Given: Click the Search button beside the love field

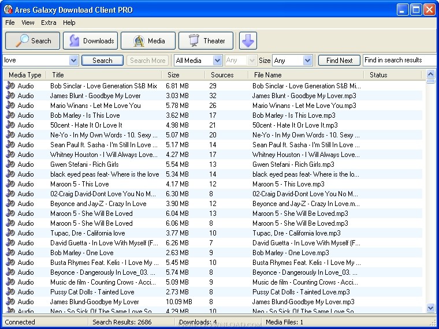Looking at the screenshot, I should (x=102, y=60).
